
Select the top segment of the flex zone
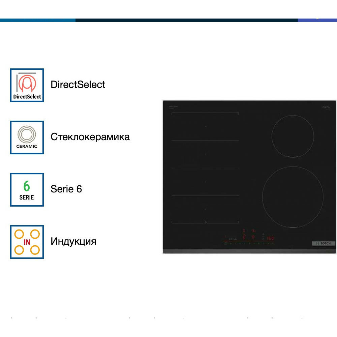[205, 127]
